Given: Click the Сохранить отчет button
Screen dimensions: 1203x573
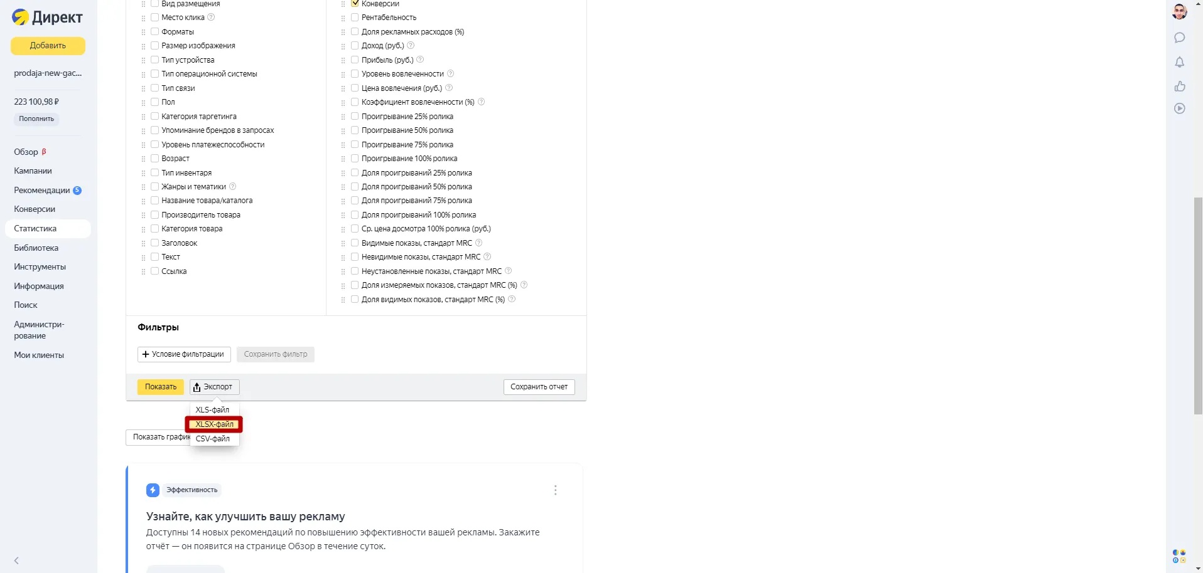Looking at the screenshot, I should pyautogui.click(x=539, y=387).
